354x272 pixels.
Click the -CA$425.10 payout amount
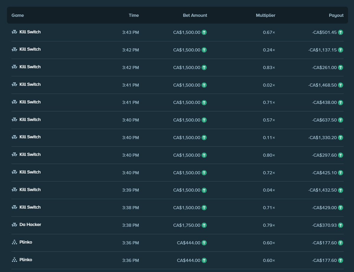[x=324, y=172]
